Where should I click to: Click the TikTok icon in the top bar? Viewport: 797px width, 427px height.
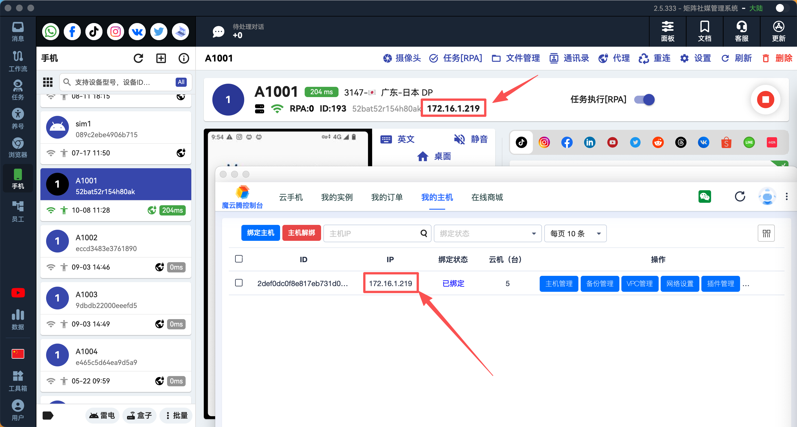(x=94, y=32)
